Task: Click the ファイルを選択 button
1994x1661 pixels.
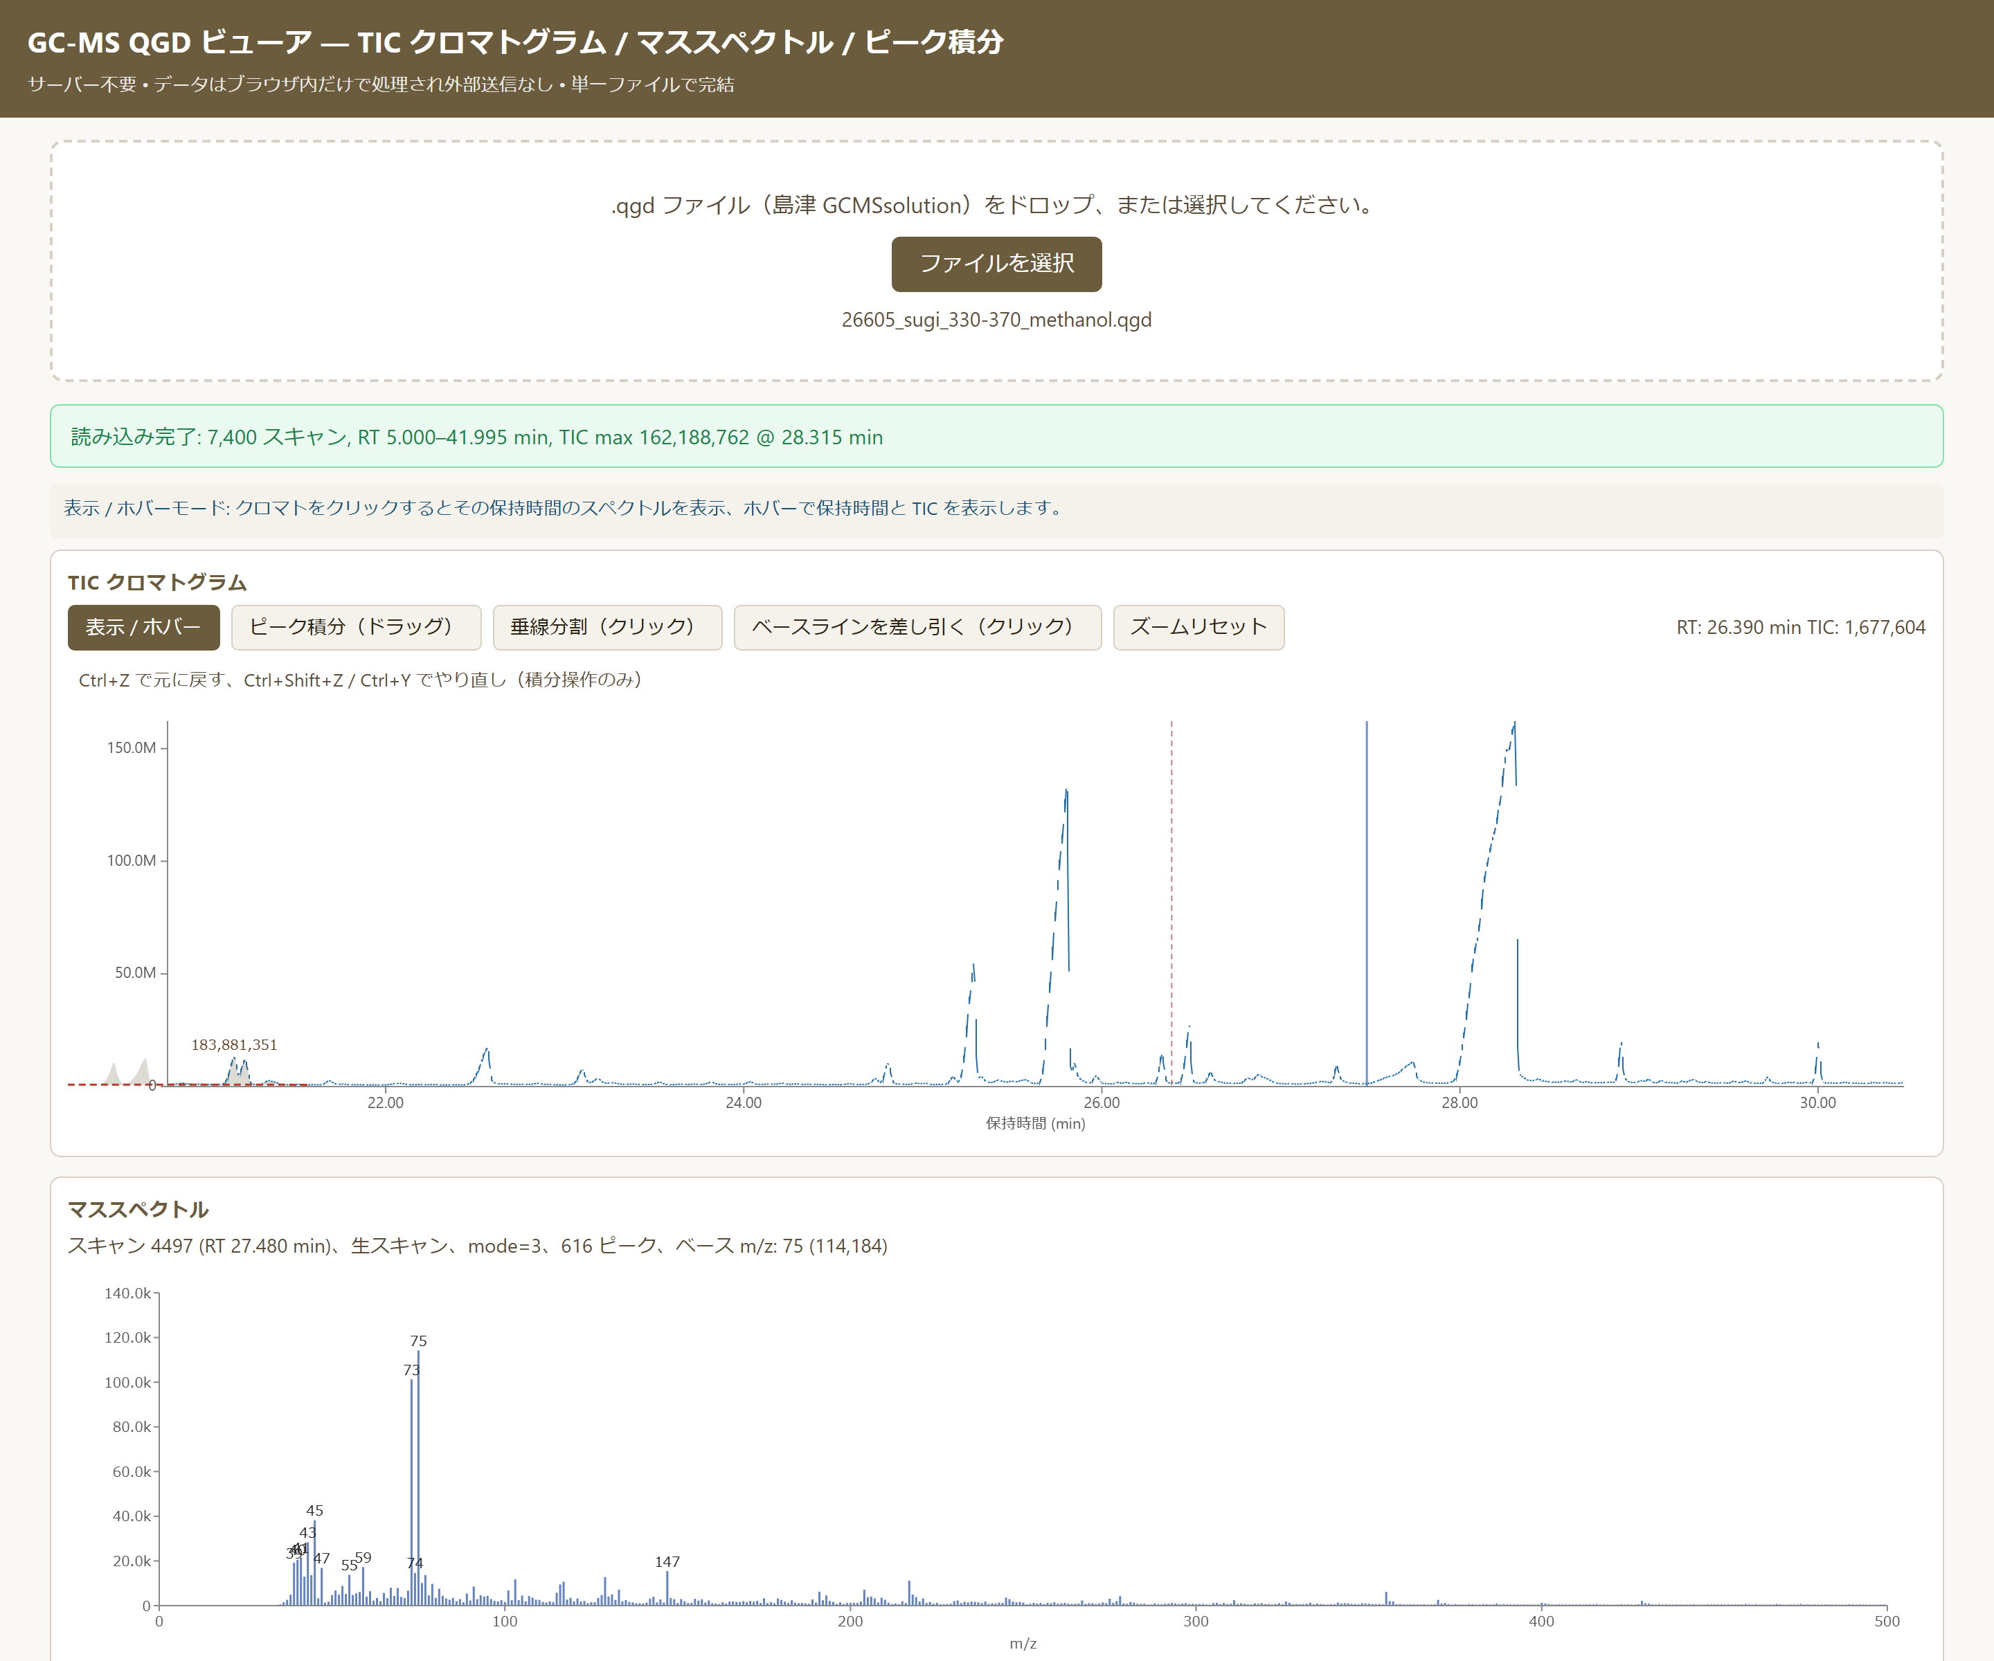Action: click(996, 264)
